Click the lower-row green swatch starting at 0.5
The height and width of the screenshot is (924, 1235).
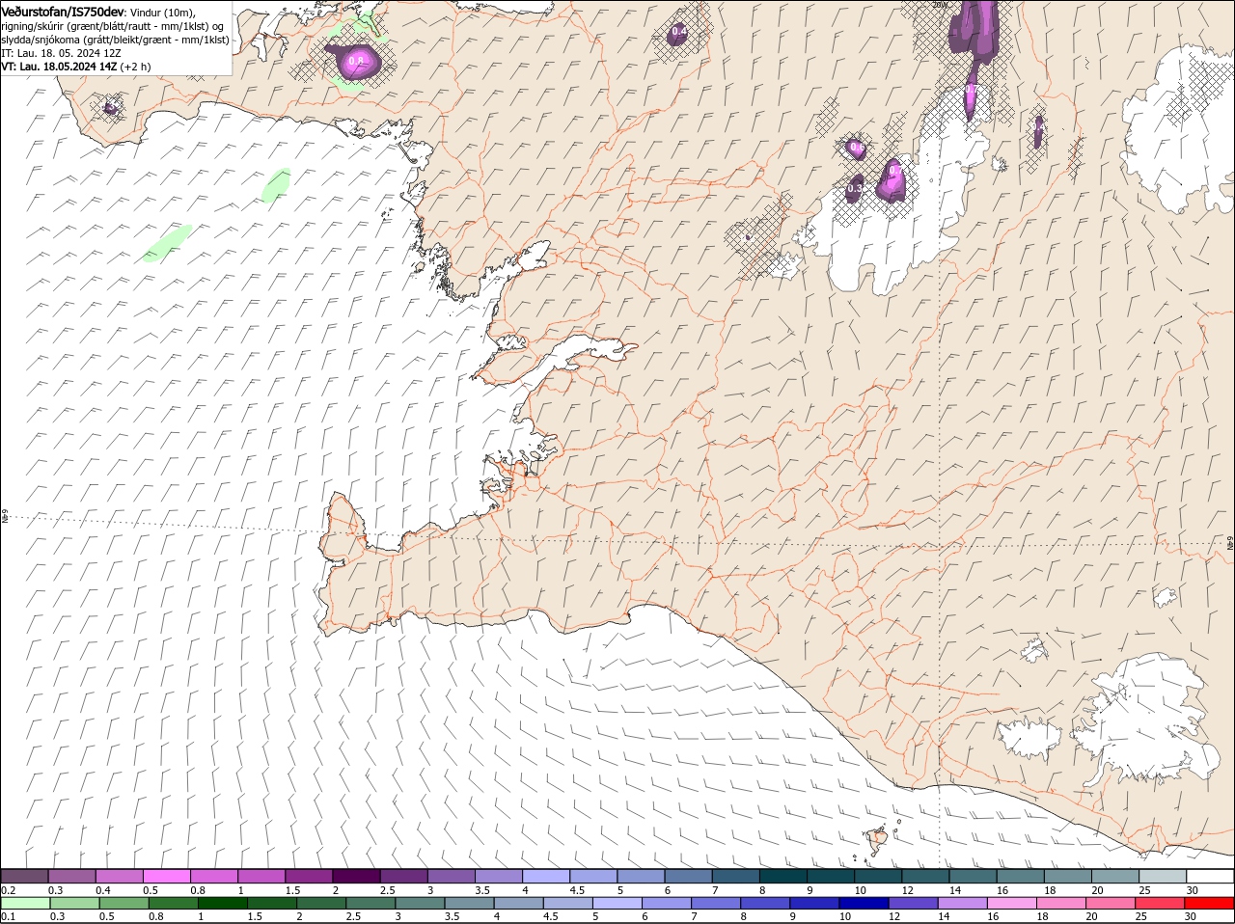pyautogui.click(x=123, y=903)
